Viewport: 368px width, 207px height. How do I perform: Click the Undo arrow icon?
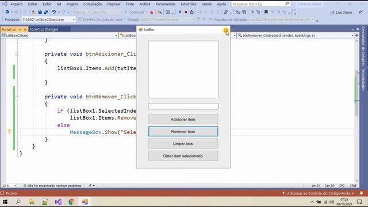[54, 12]
